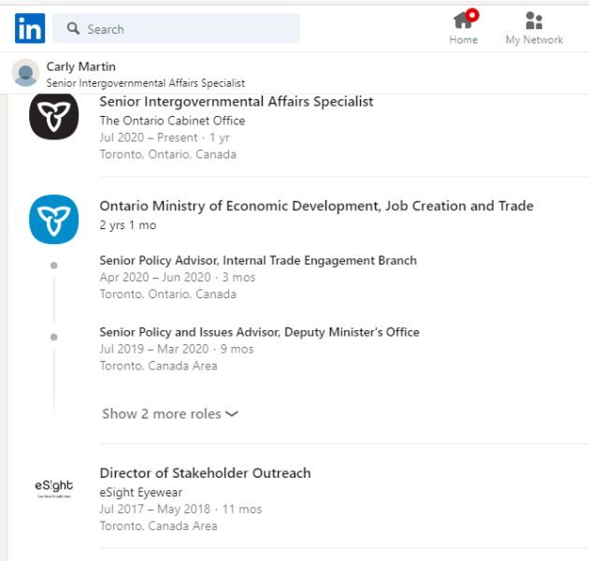
Task: Open the My Network people icon
Action: coord(534,21)
